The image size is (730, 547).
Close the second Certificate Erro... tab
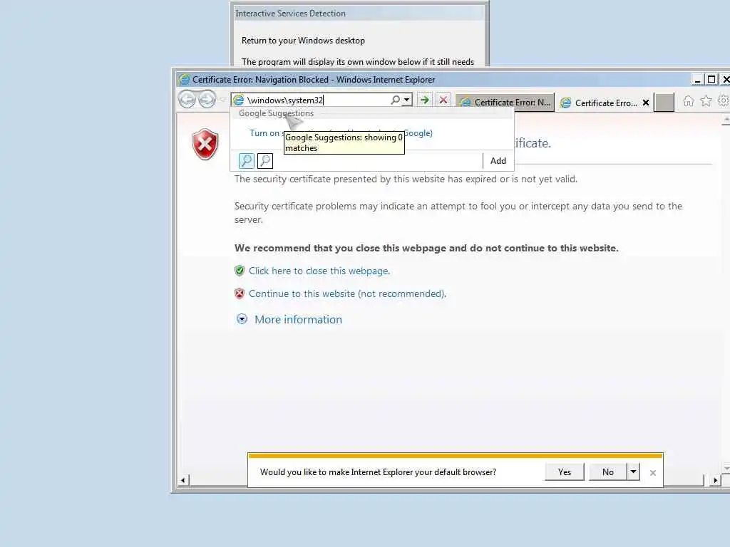[x=646, y=103]
